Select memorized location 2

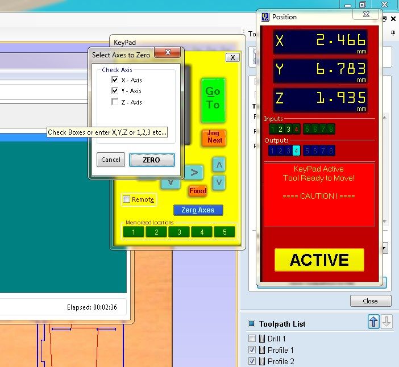(156, 232)
